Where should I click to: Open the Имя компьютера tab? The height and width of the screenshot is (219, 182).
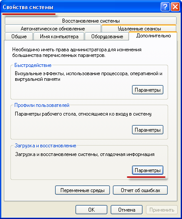[59, 36]
